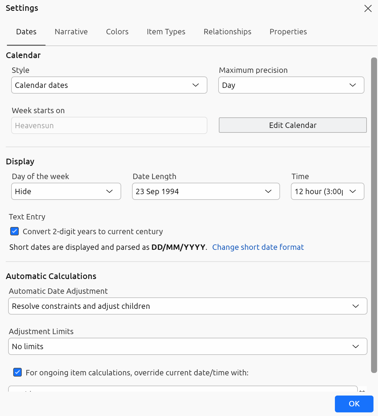Screen dimensions: 378x416
Task: Open the Properties tab
Action: pos(288,32)
